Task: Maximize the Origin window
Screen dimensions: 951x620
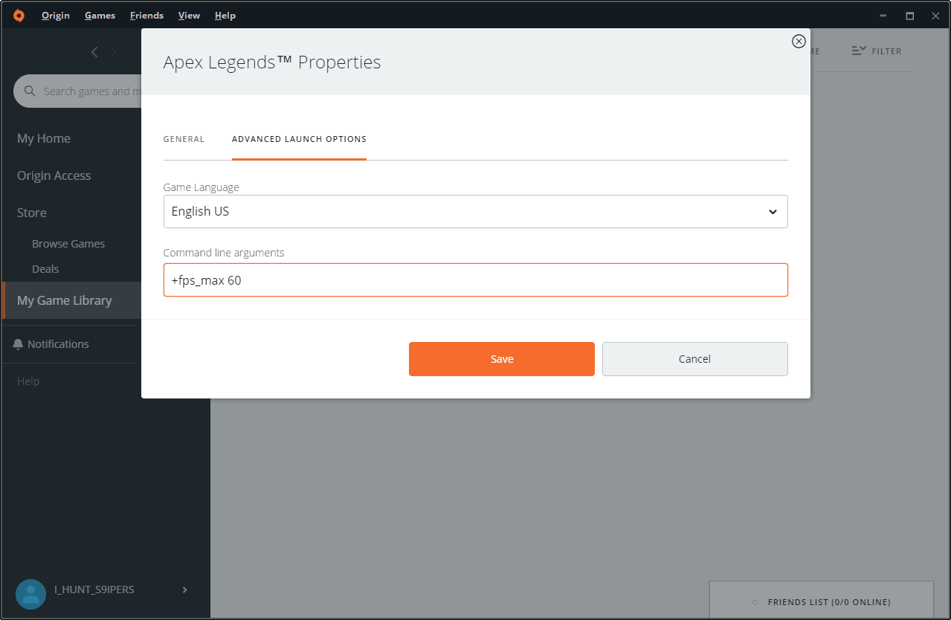Action: click(x=909, y=16)
